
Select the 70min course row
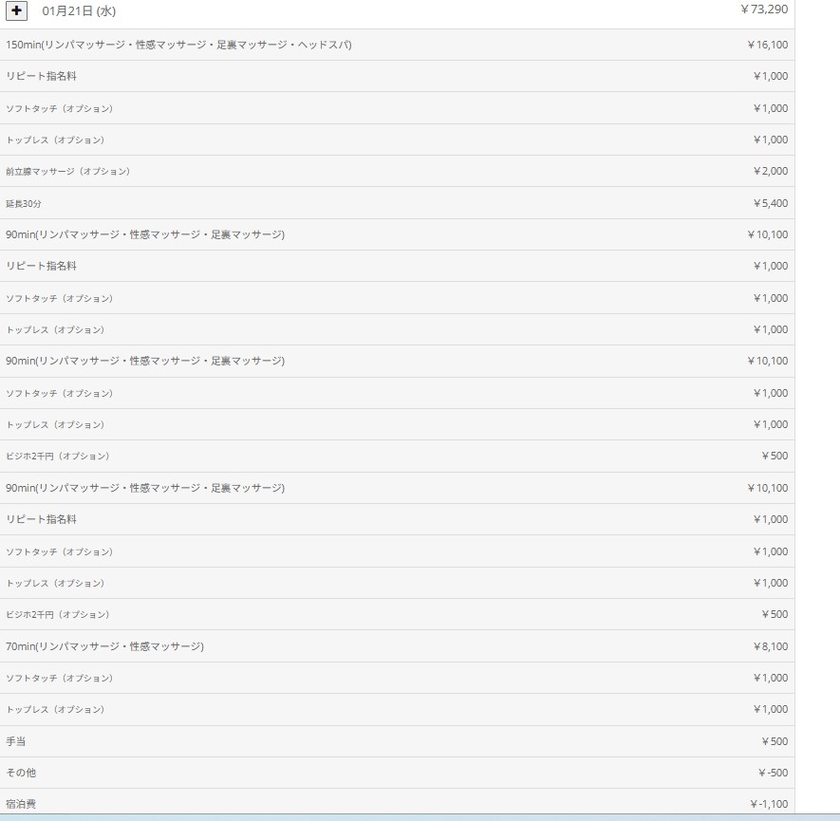tap(104, 646)
